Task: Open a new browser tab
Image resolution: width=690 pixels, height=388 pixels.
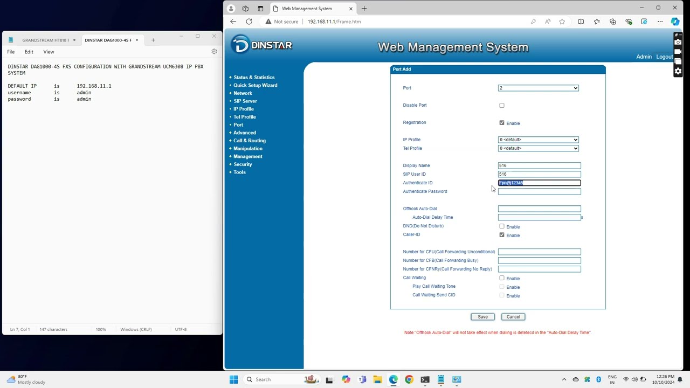Action: click(364, 8)
